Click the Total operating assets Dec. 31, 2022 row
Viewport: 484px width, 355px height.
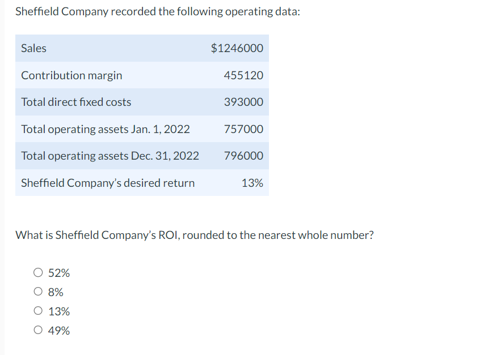[142, 156]
